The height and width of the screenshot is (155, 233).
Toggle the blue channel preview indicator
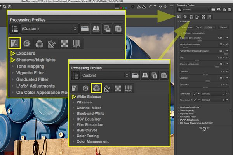point(126,8)
